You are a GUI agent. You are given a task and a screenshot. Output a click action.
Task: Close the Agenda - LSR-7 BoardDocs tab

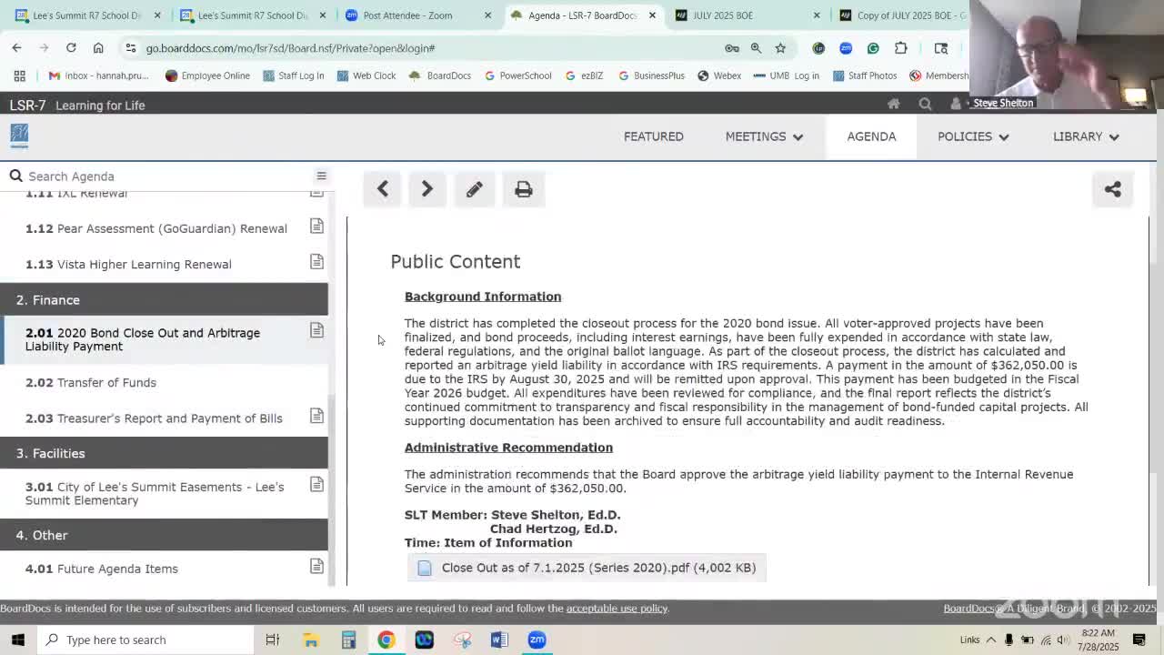click(652, 15)
